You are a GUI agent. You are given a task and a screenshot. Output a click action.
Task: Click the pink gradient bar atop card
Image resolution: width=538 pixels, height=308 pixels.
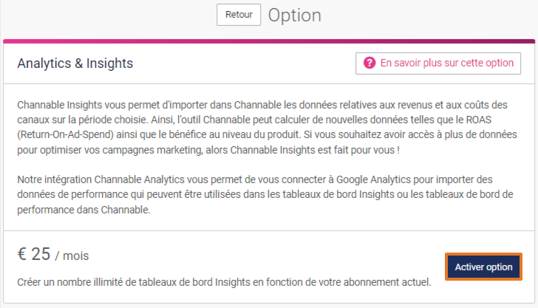[269, 41]
